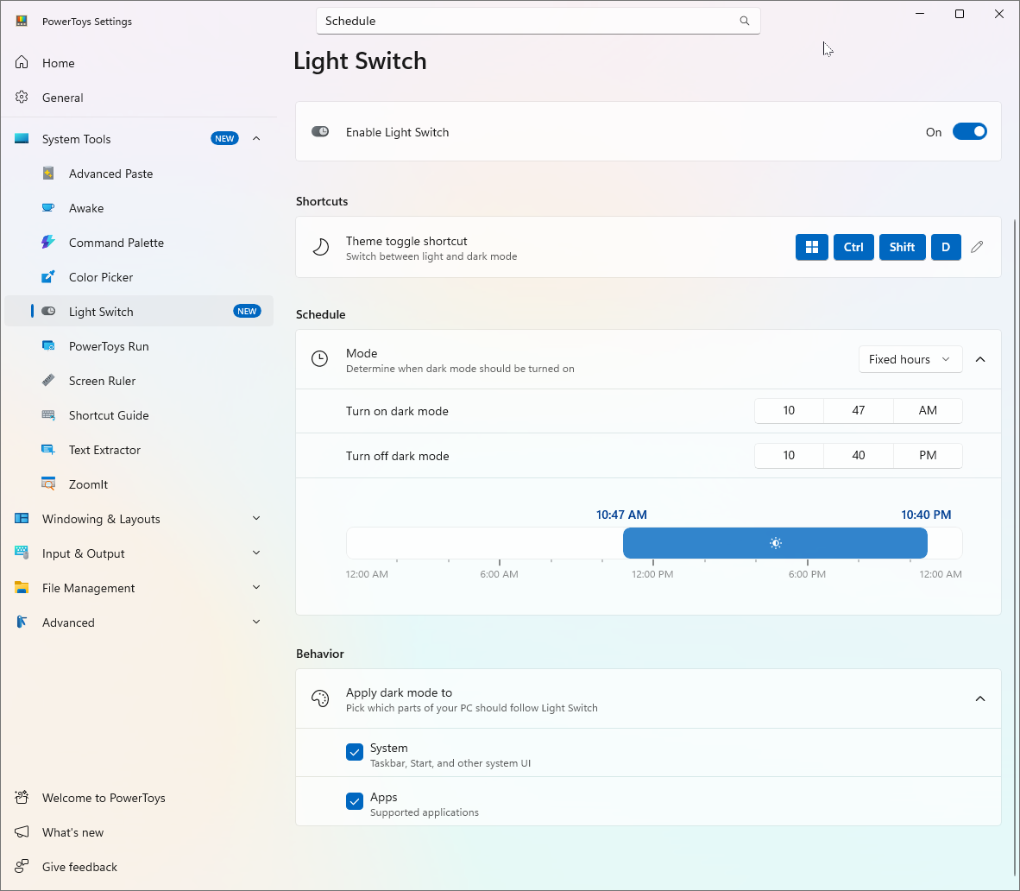1020x891 pixels.
Task: Click the Awake coffee cup icon
Action: tap(48, 208)
